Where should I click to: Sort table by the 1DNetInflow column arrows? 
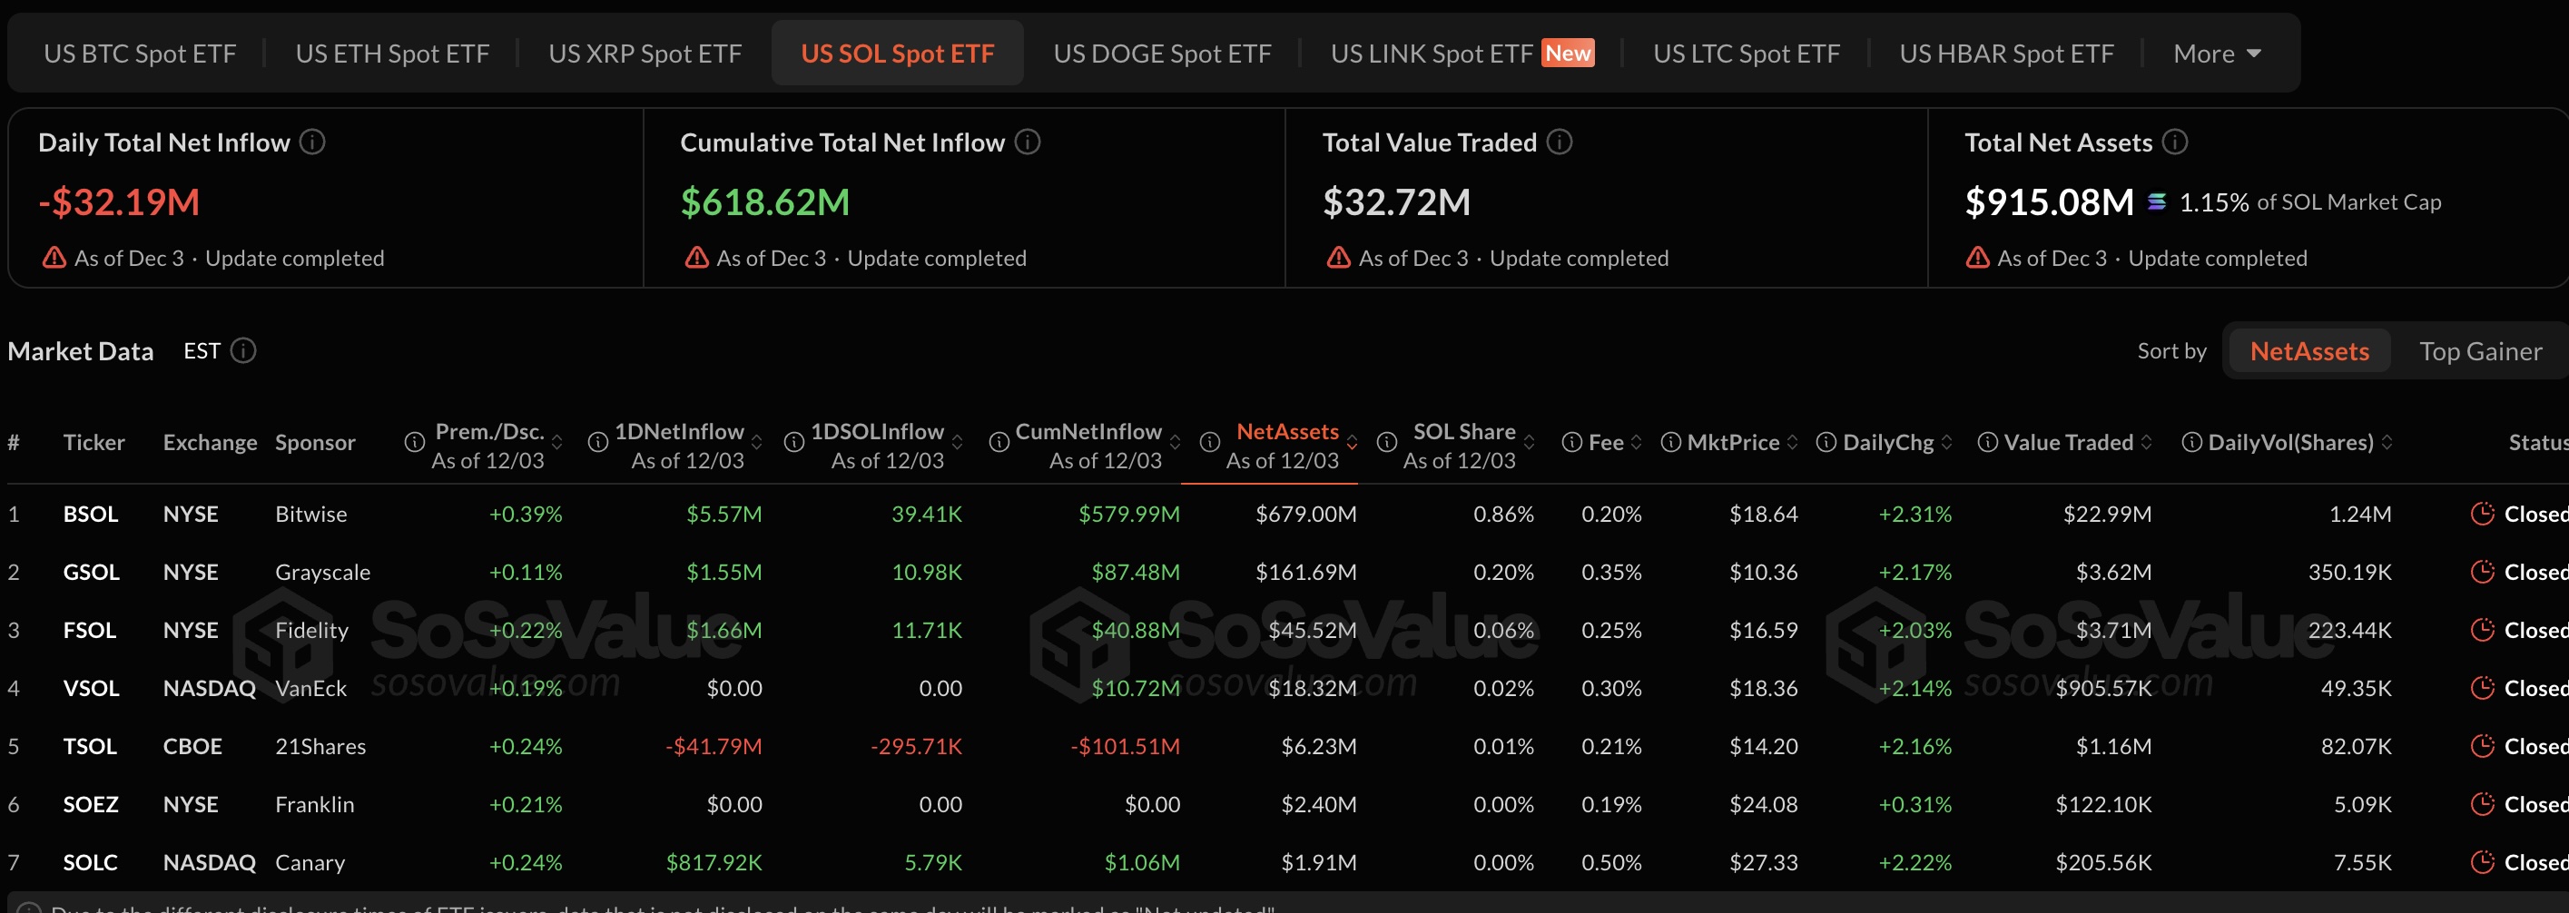pos(757,443)
